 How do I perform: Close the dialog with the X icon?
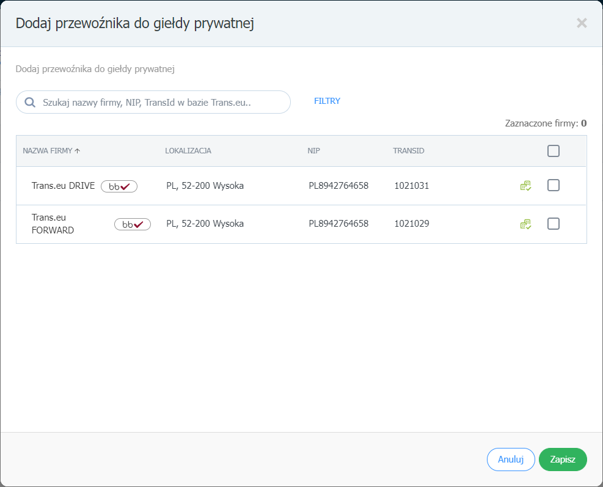click(x=582, y=23)
